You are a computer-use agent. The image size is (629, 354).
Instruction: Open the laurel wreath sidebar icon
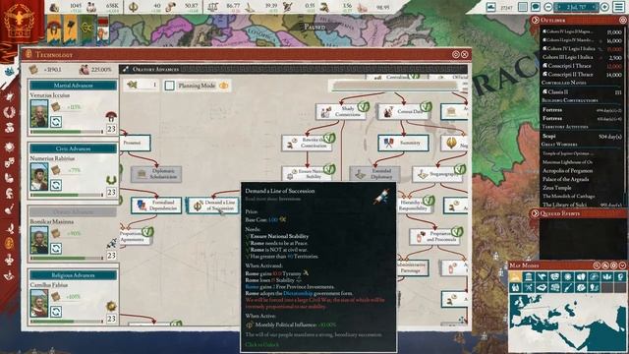[x=9, y=112]
